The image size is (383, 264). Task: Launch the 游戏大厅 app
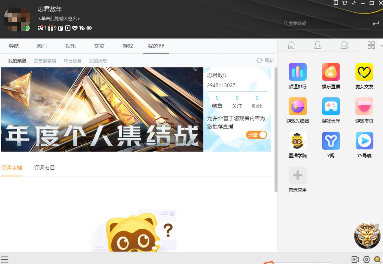pos(331,106)
